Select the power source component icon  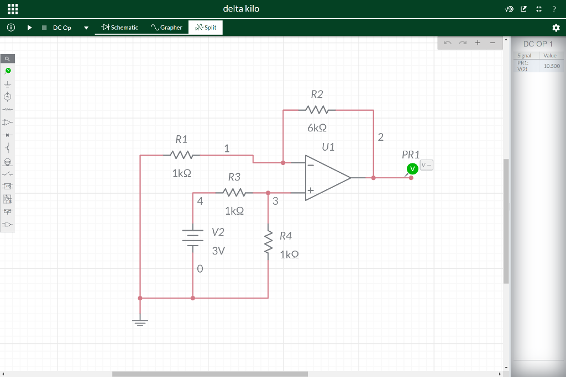[x=7, y=97]
